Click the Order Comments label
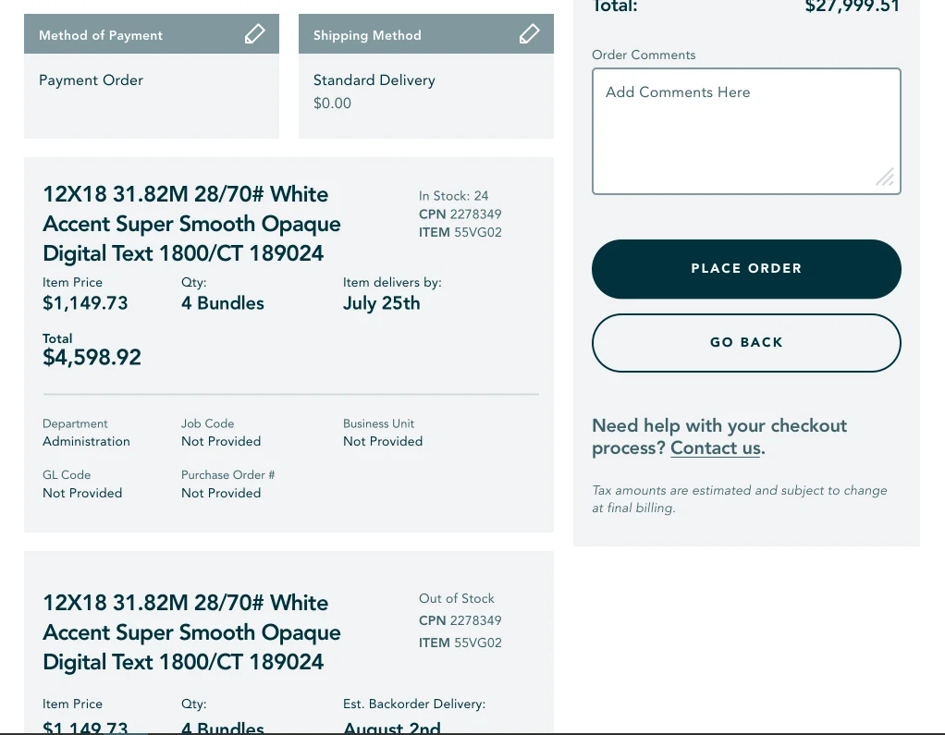Screen dimensions: 945x735 (644, 55)
